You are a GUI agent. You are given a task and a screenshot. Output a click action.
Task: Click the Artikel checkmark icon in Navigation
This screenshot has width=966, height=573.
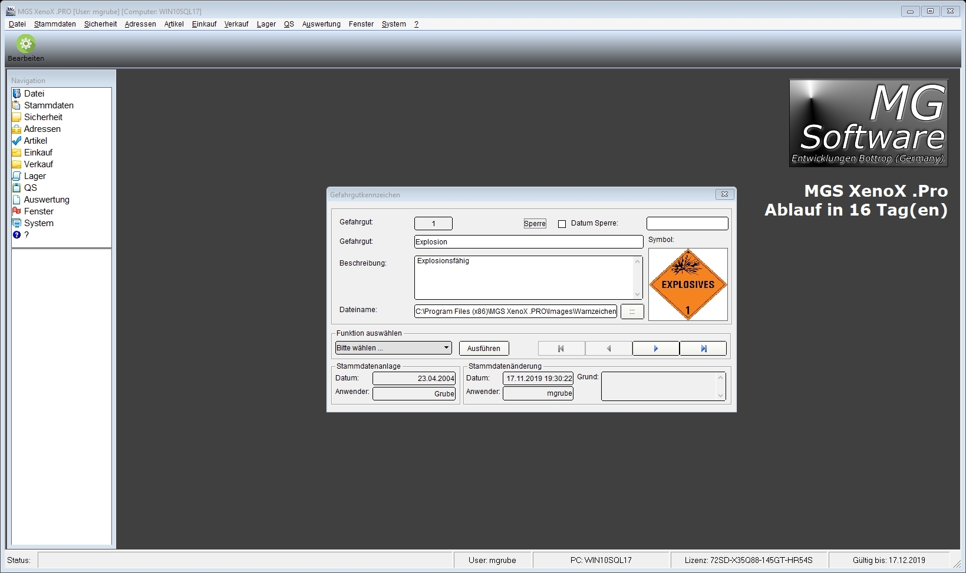[x=17, y=141]
